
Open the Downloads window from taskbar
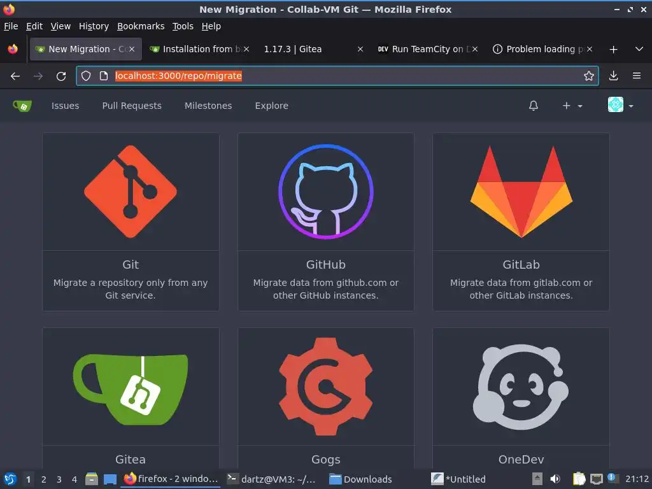point(361,479)
